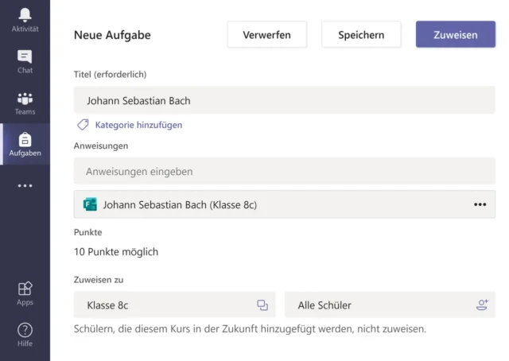
Task: Click the Kategorie hinzufügen link
Action: tap(138, 125)
